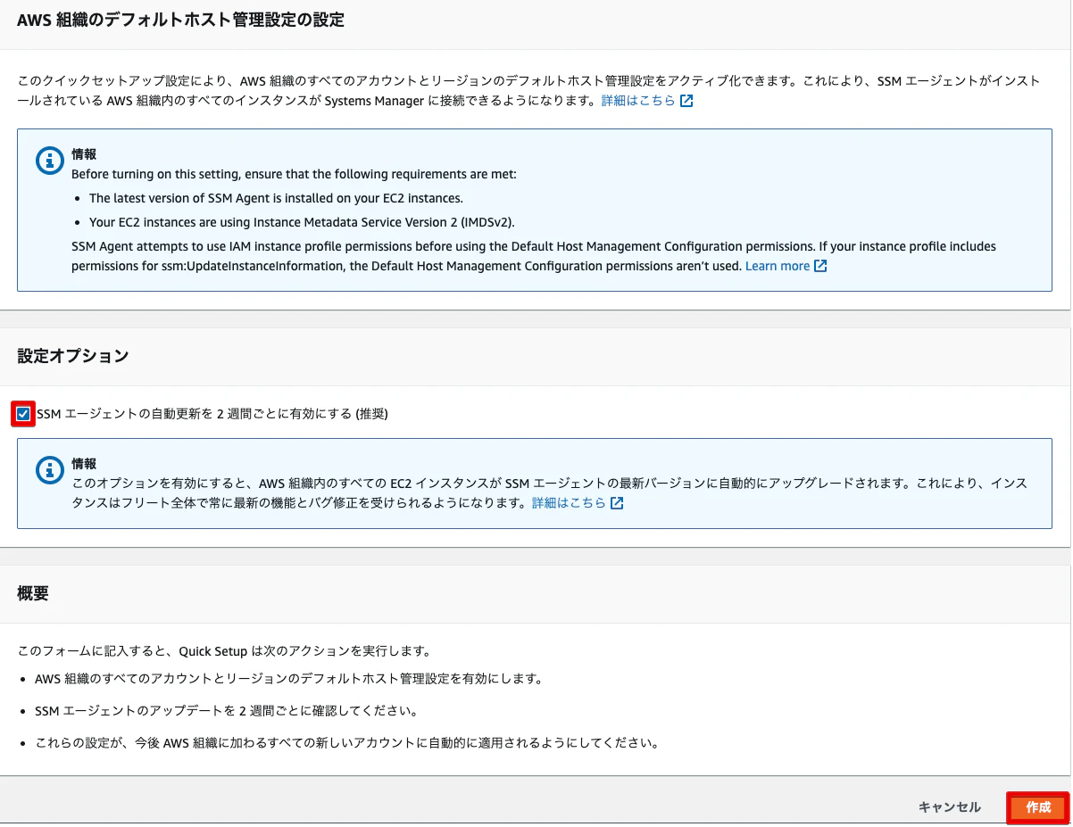Click summary bullet about 2 週間ごと updates
Viewport: 1073px width, 827px height.
(226, 711)
